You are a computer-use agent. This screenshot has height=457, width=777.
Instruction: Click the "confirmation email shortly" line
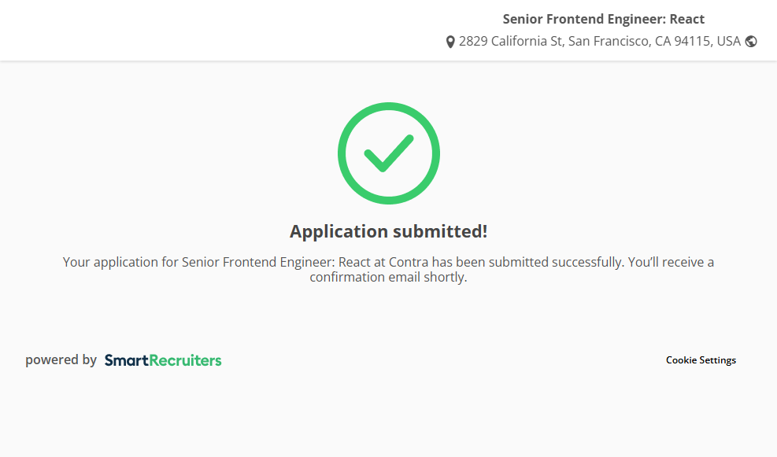pos(388,277)
